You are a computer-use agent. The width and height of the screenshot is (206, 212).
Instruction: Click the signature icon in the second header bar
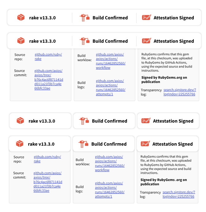[146, 41]
